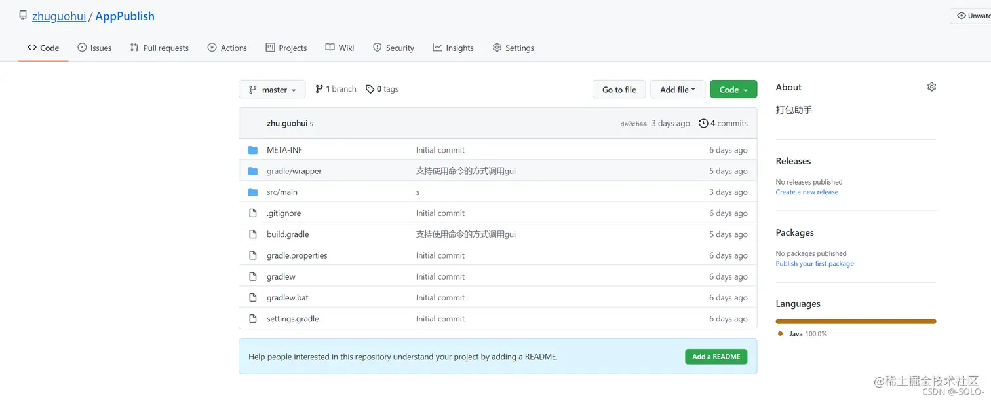Screen dimensions: 991x400
Task: Open the 4 commits history link
Action: pyautogui.click(x=723, y=123)
